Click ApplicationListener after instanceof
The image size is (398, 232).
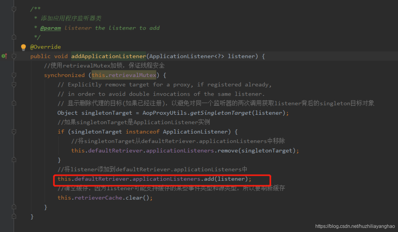(x=195, y=132)
